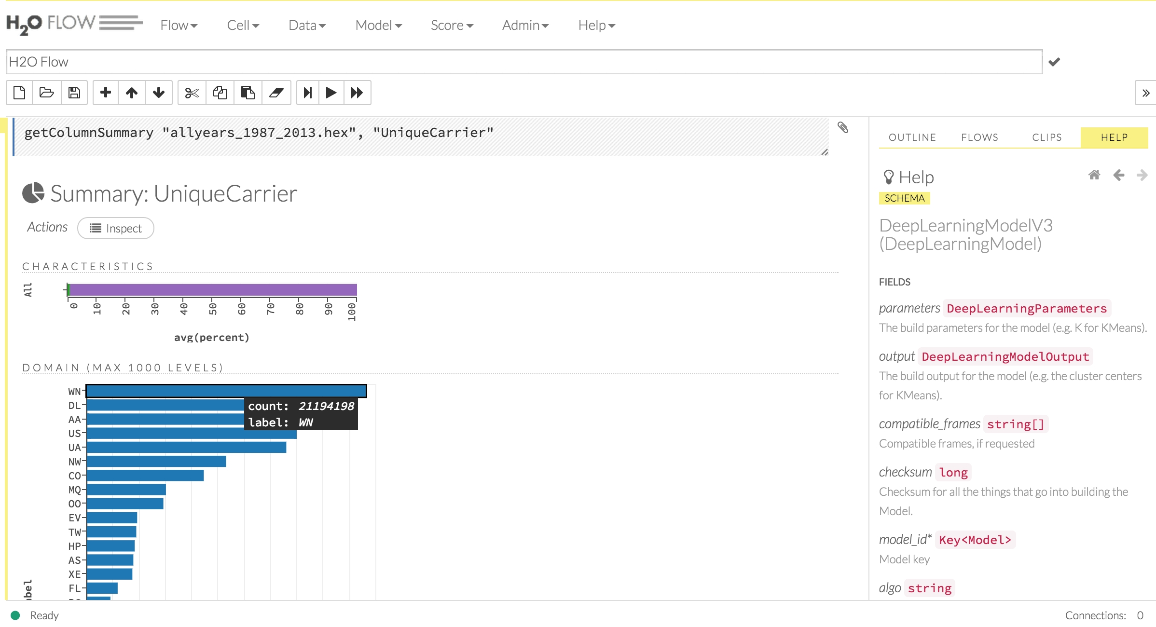Click the Inspect button

116,228
